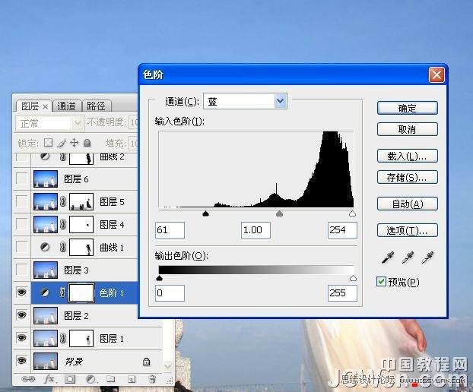Screen dimensions: 473x392
Task: Hide the 图层 1 layer
Action: coord(22,338)
